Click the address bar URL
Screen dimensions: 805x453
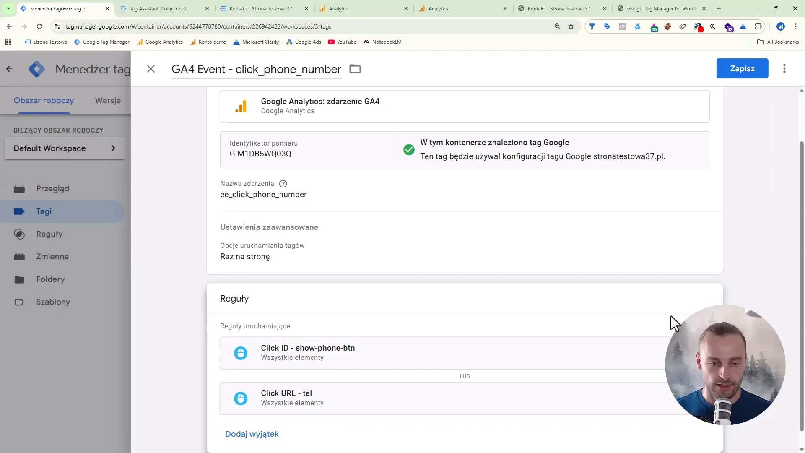198,26
